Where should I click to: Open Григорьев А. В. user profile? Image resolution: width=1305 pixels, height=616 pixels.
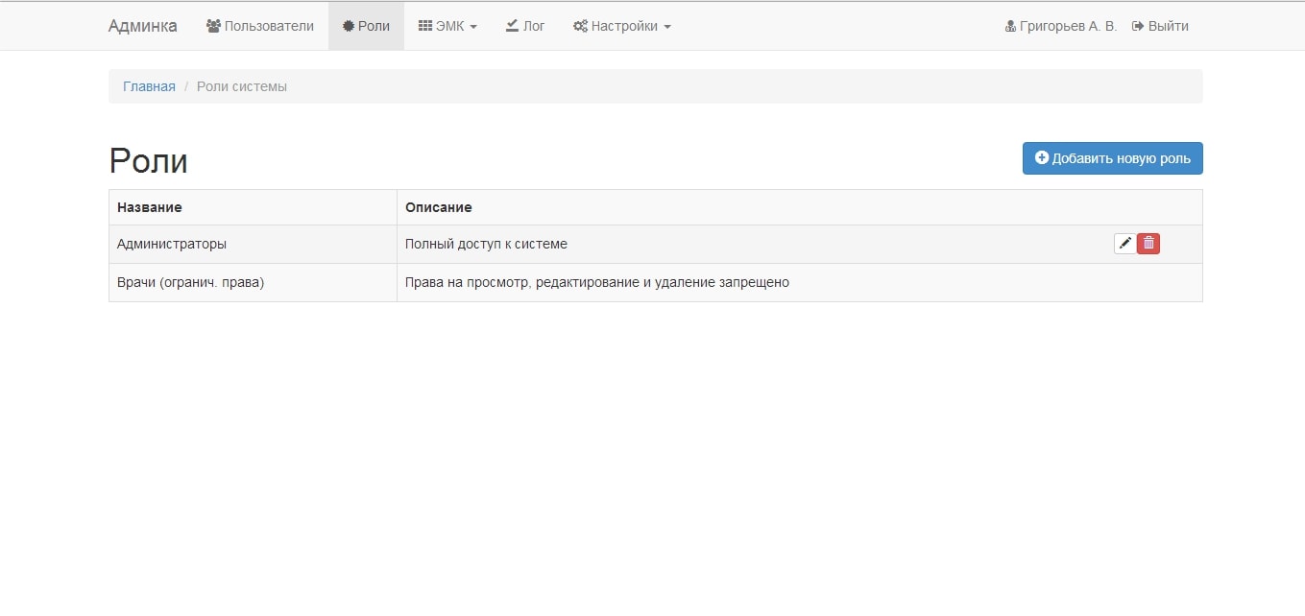[x=1061, y=26]
